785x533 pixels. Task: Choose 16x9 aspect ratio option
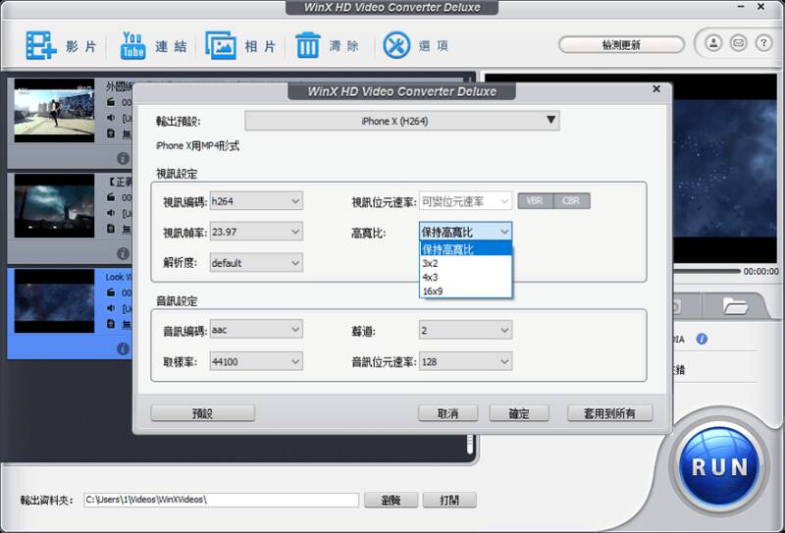[465, 292]
